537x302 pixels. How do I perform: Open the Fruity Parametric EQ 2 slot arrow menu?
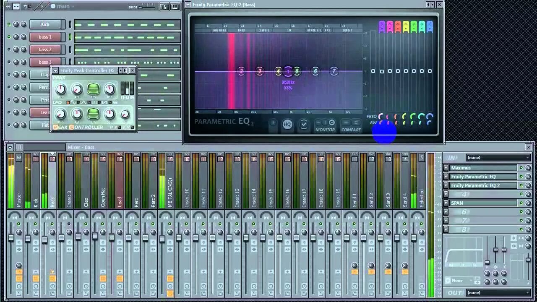pyautogui.click(x=446, y=185)
